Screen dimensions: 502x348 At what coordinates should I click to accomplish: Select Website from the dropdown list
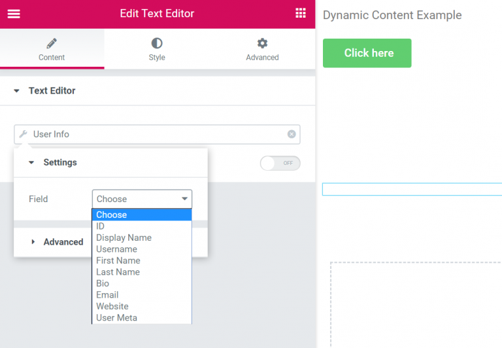point(112,306)
